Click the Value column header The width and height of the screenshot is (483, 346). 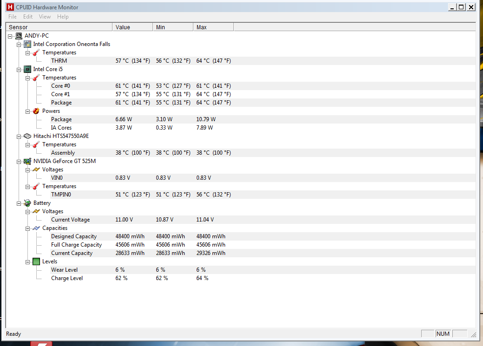[x=132, y=27]
